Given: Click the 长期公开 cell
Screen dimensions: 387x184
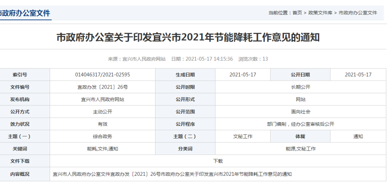Looking at the screenshot, I should (301, 87).
